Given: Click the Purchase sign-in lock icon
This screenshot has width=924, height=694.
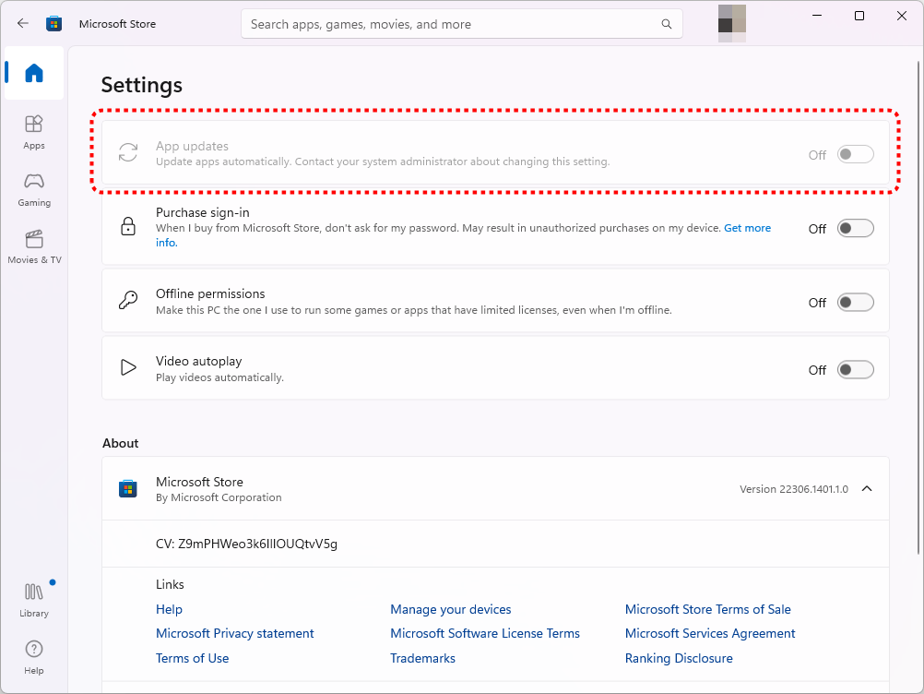Looking at the screenshot, I should pos(128,226).
